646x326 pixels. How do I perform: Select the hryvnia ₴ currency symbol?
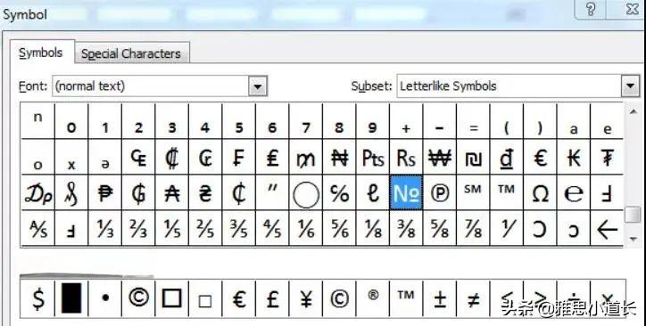pos(205,192)
